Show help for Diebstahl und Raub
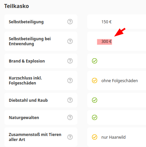Screen dimensions: 146x147 70,100
